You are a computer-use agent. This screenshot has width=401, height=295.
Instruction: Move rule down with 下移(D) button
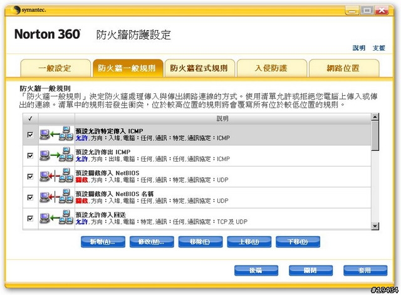(298, 242)
